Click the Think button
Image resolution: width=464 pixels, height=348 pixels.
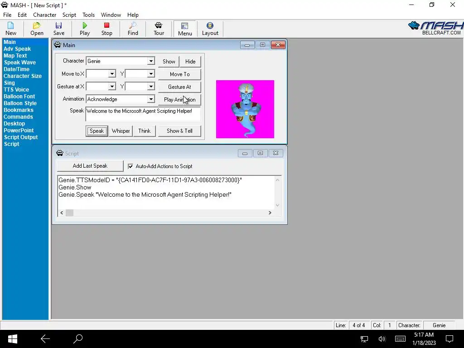tap(145, 131)
